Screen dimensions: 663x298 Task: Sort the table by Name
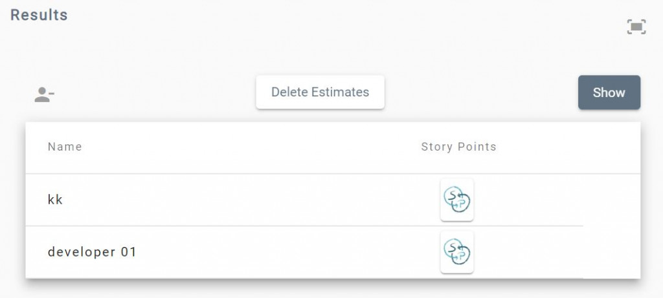[x=65, y=147]
